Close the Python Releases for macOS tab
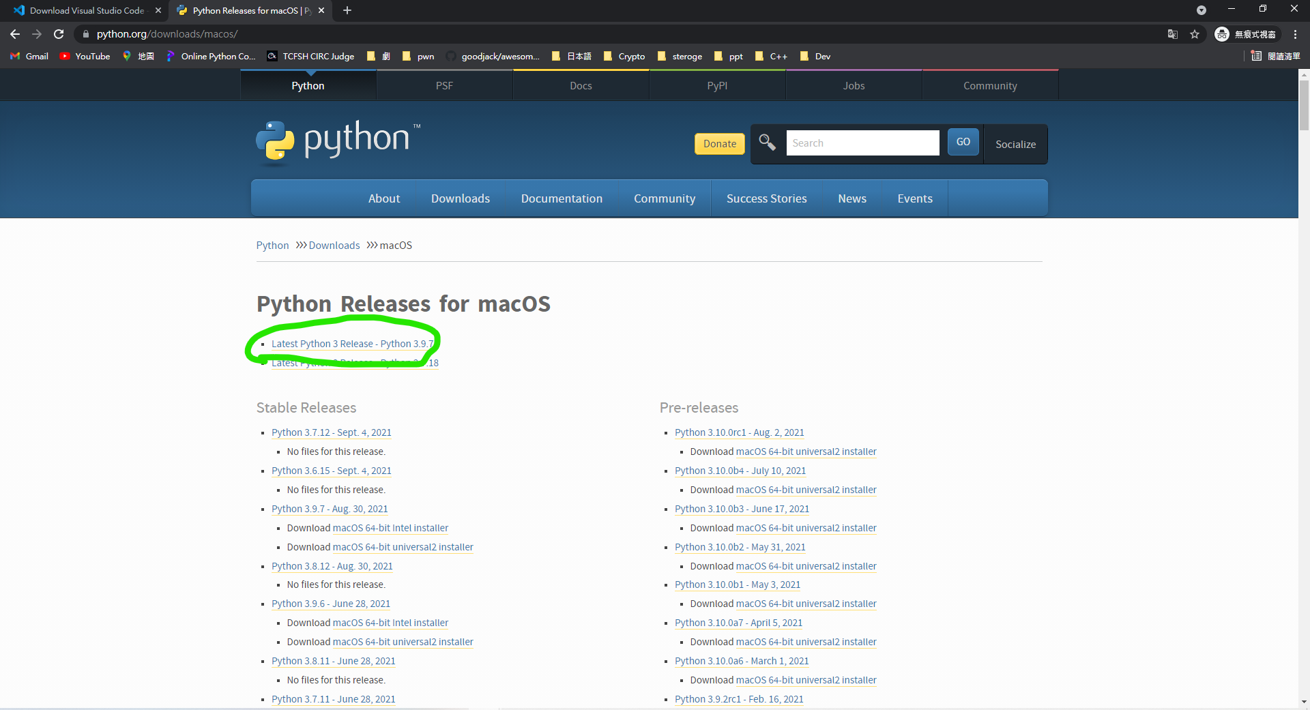The width and height of the screenshot is (1310, 710). pos(321,10)
